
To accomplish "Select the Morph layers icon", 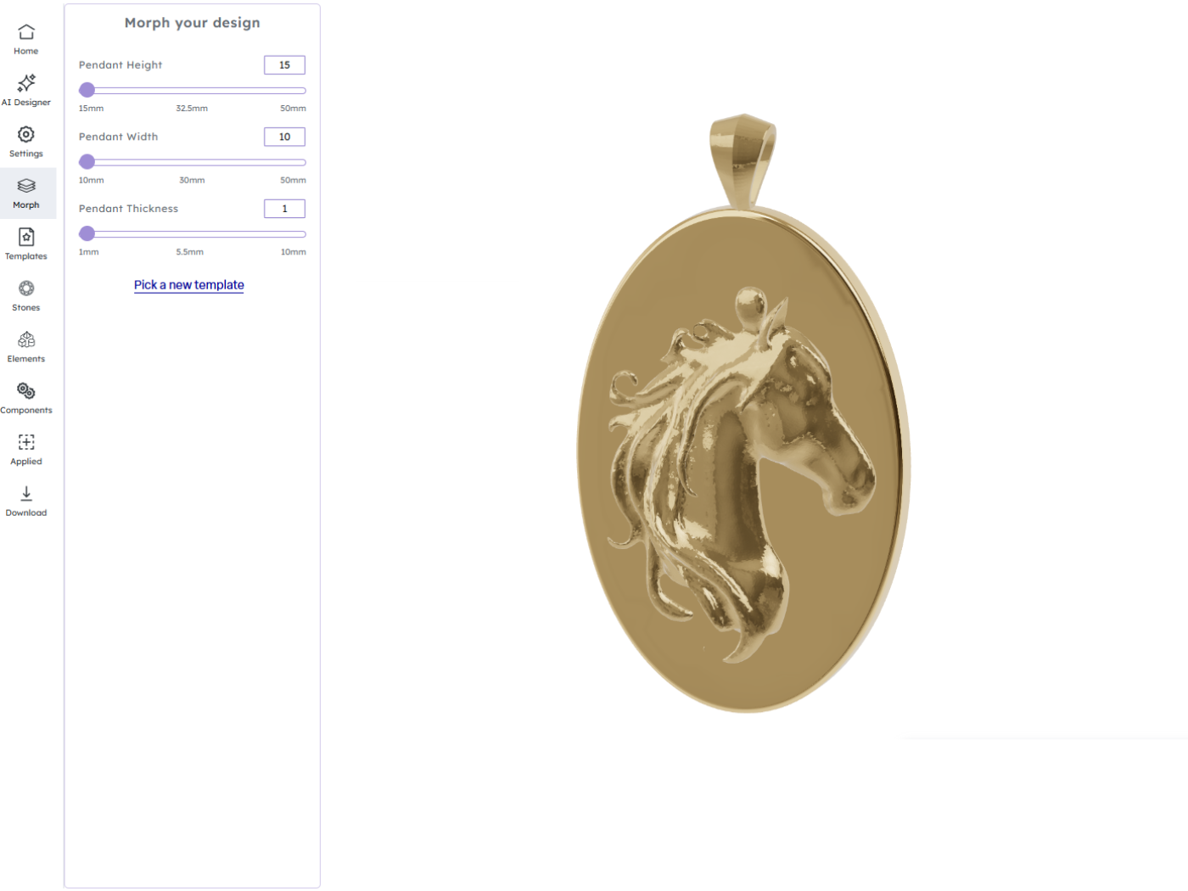I will coord(26,186).
